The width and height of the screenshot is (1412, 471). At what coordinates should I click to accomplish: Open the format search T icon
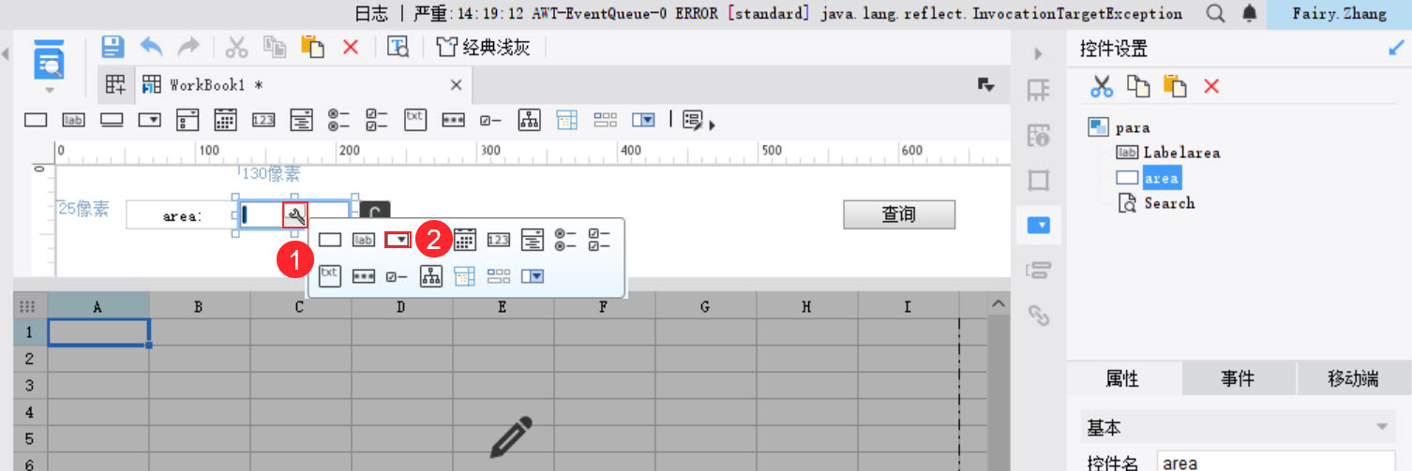(398, 47)
